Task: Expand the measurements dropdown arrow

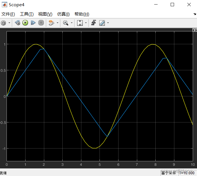Action: tap(108, 23)
